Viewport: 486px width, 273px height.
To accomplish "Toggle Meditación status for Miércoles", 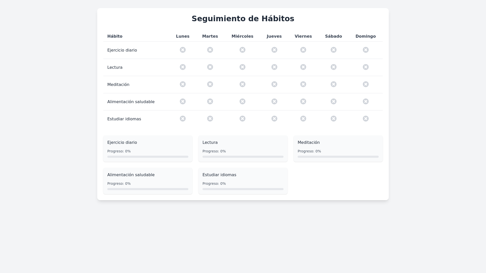I will [242, 84].
